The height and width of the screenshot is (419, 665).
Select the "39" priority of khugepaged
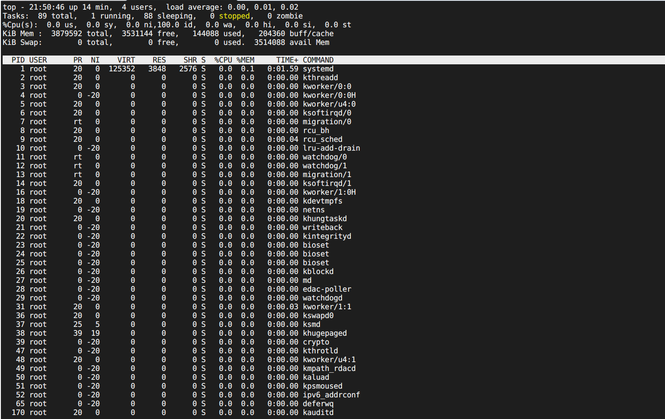78,333
